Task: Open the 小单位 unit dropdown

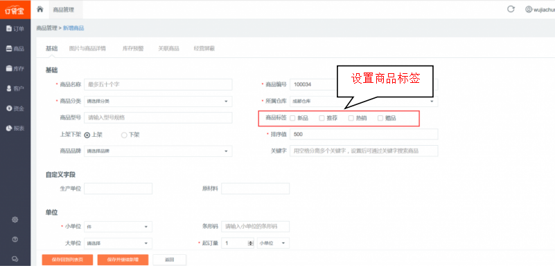Action: (118, 227)
